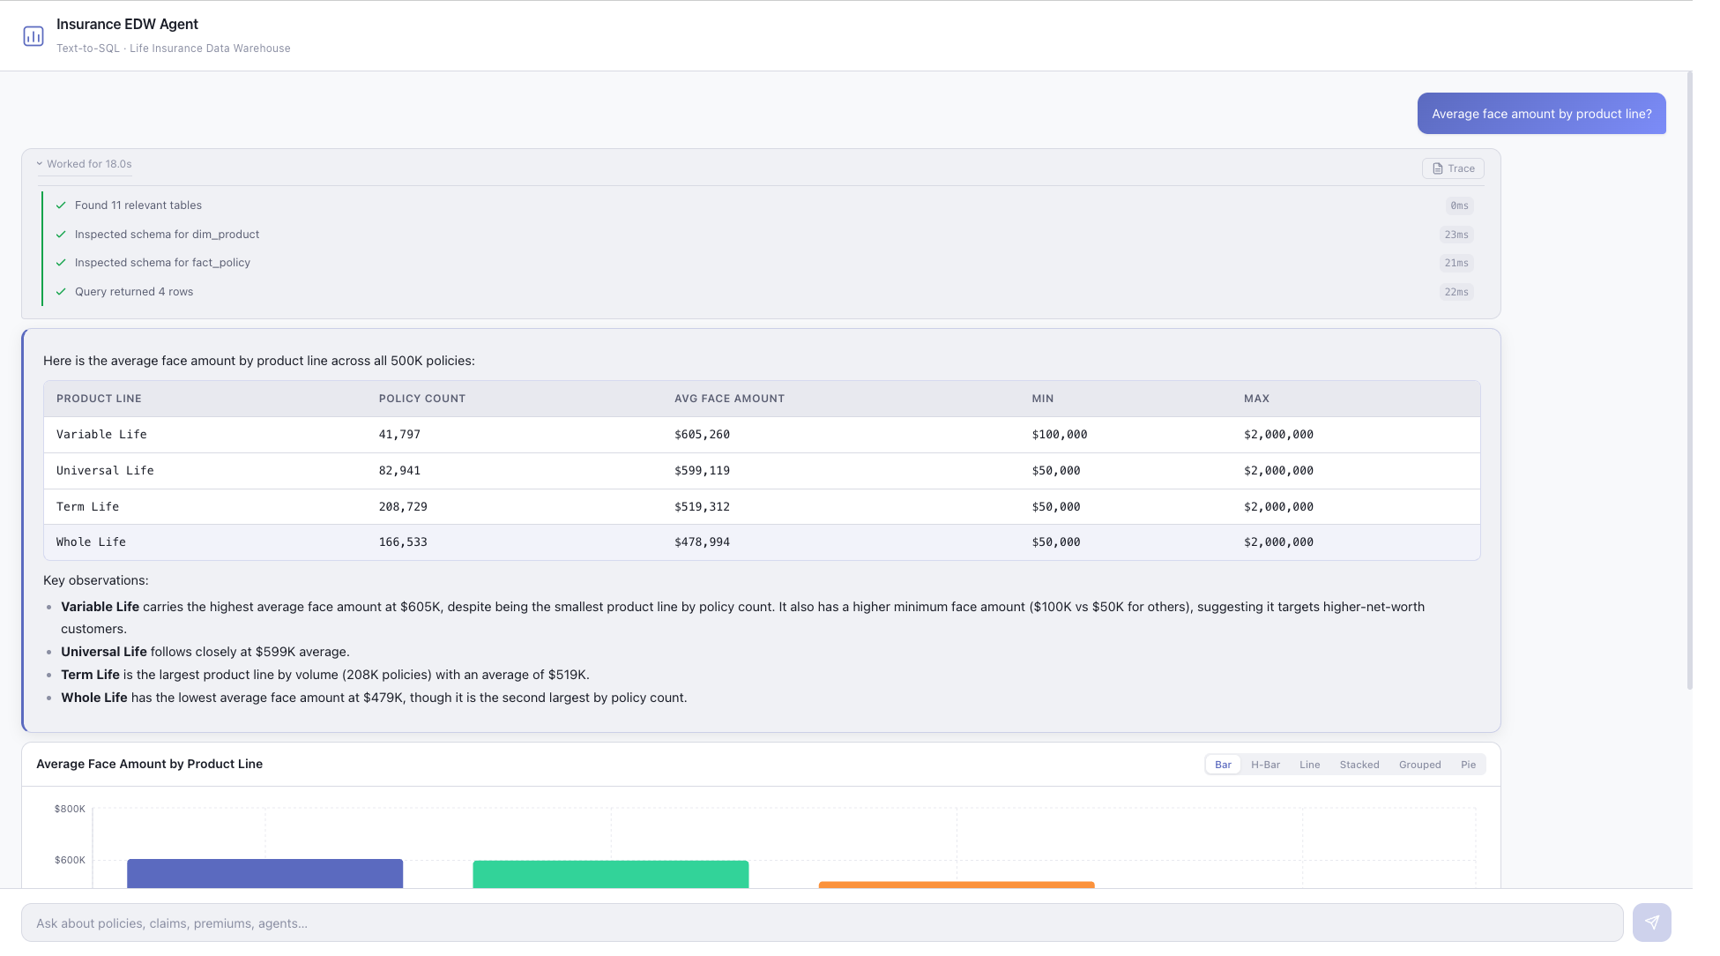
Task: Click the 'Key observations:' heading
Action: pos(96,580)
